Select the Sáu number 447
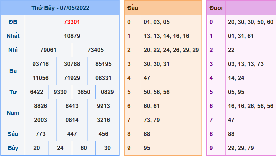This screenshot has height=156, width=276. (x=72, y=134)
